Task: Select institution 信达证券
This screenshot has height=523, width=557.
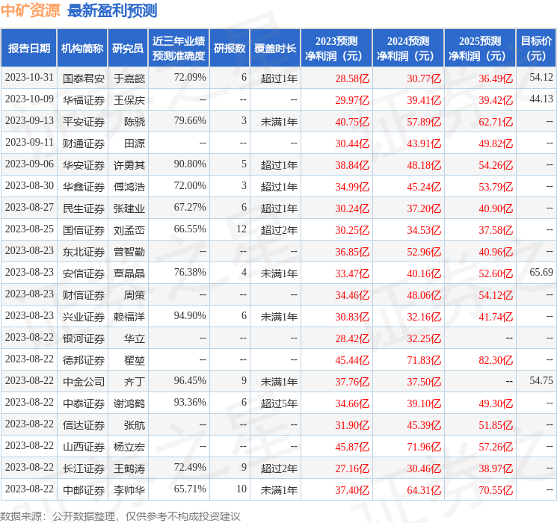Action: click(x=84, y=424)
